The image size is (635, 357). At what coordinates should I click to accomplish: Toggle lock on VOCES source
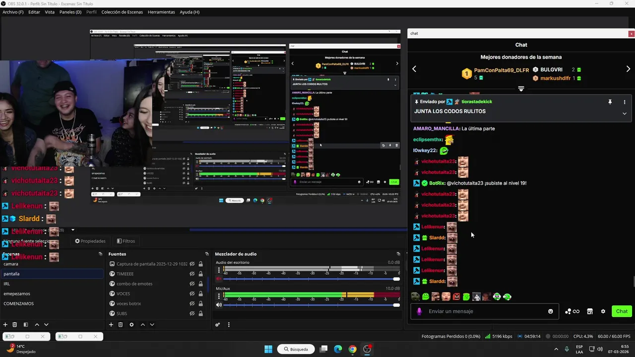click(200, 294)
